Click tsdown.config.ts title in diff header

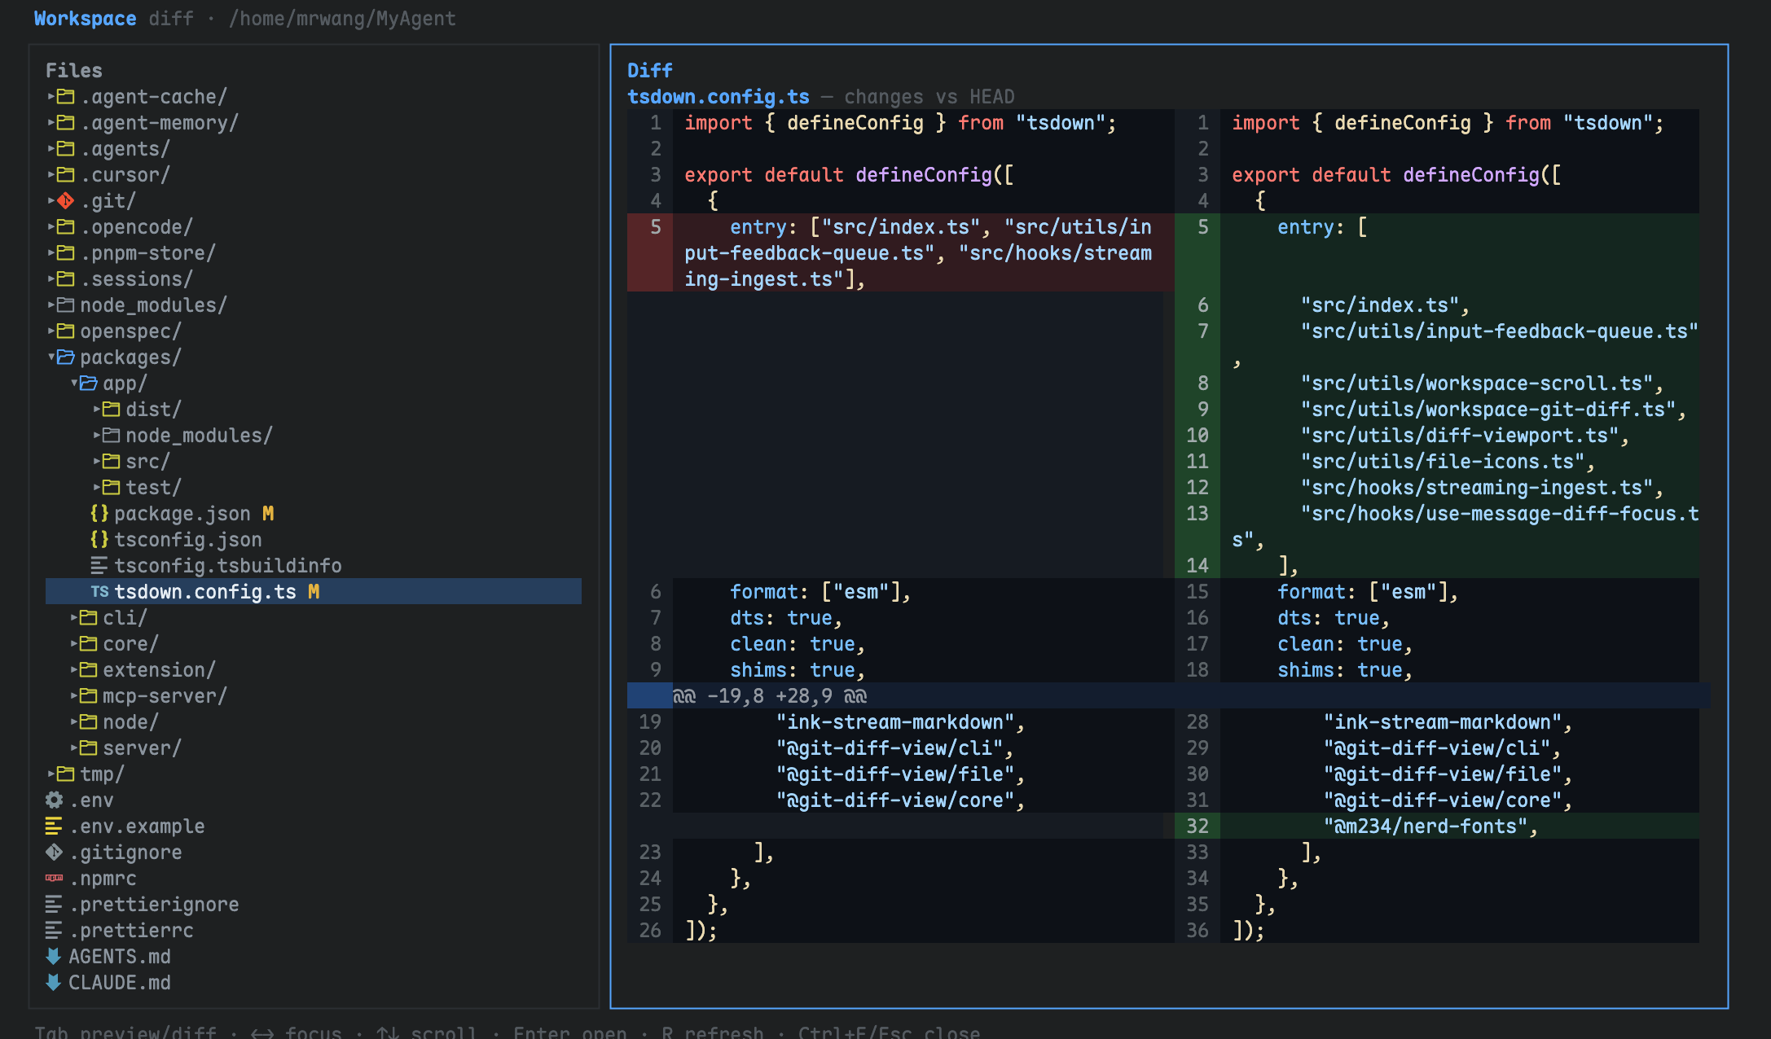[x=719, y=96]
